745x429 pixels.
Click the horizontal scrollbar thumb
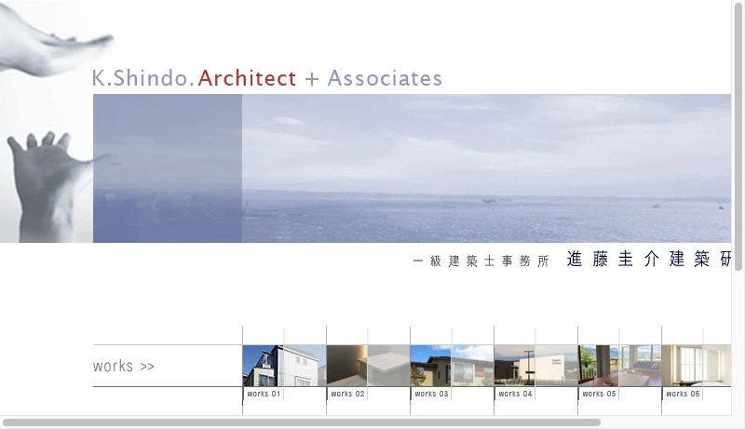[302, 422]
